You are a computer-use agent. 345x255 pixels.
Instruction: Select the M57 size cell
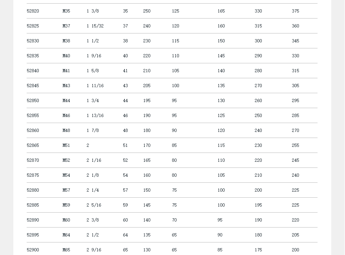(x=66, y=190)
